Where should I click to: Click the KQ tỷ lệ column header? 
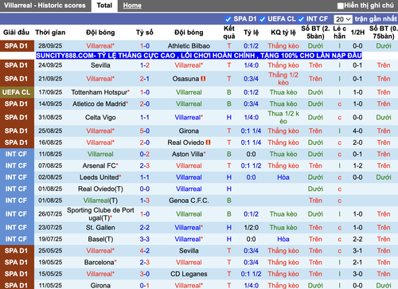pyautogui.click(x=283, y=33)
